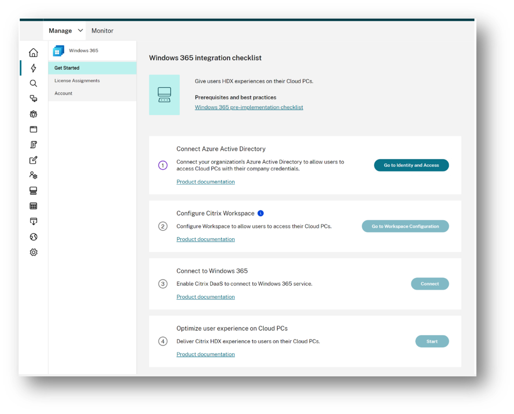Click the scroll-shaped Policies icon

pos(34,145)
